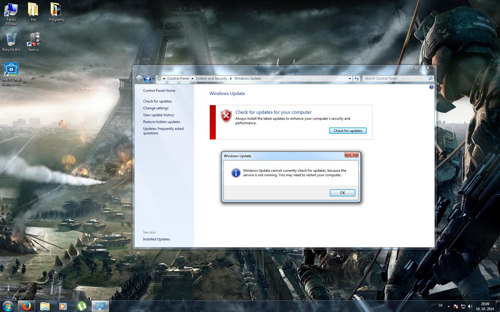Open the Hry folder on desktop

(x=34, y=12)
